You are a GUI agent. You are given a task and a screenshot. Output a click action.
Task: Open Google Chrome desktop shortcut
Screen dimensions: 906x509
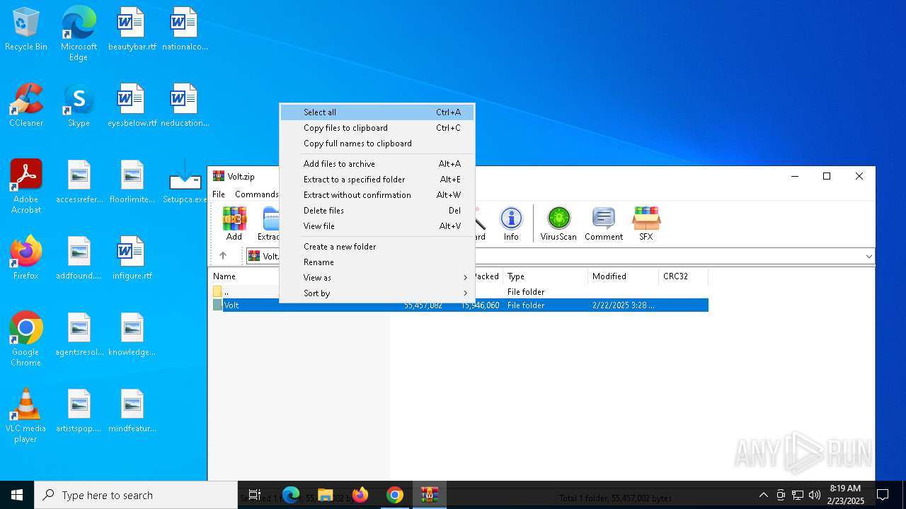pyautogui.click(x=26, y=339)
